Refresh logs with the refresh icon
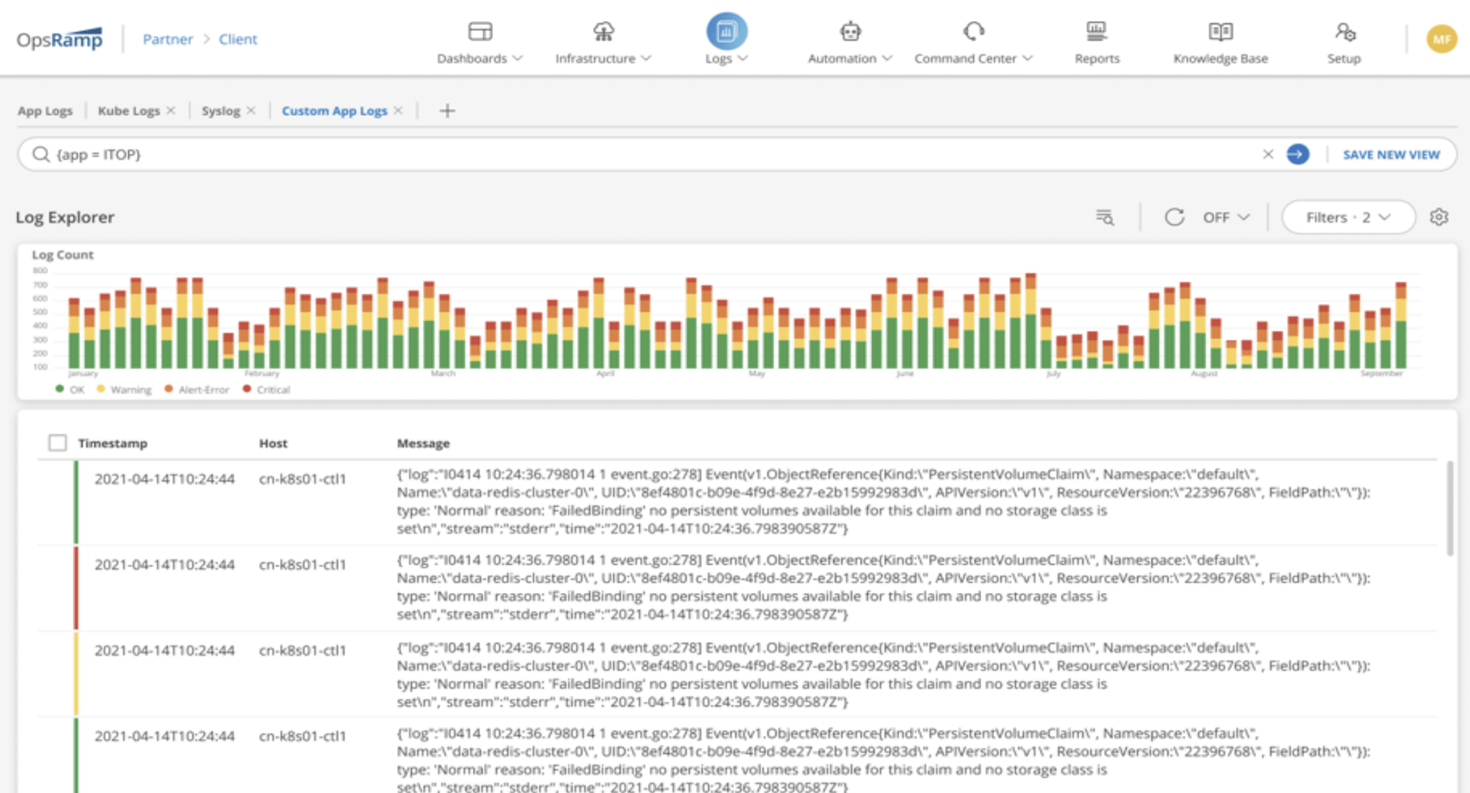The width and height of the screenshot is (1470, 793). [x=1174, y=216]
